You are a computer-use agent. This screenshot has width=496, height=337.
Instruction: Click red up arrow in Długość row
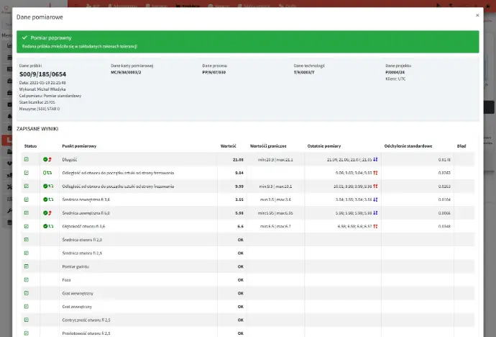(50, 159)
